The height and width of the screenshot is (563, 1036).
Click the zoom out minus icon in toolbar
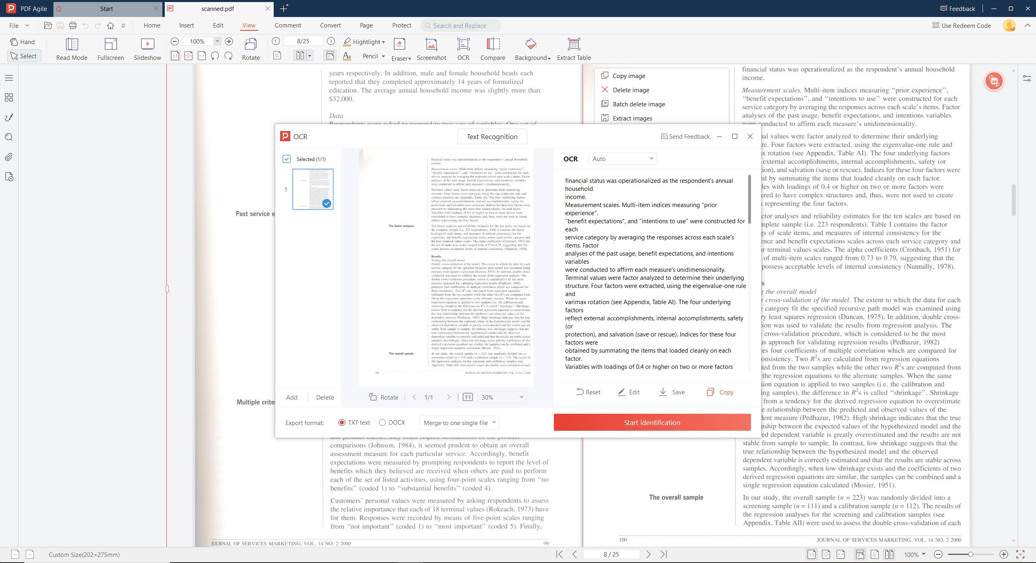pyautogui.click(x=174, y=41)
